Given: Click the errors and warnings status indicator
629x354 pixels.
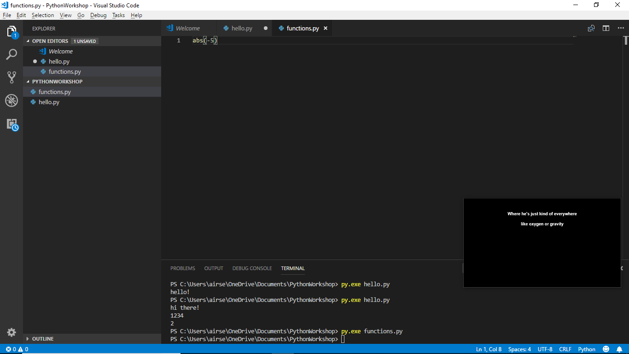Looking at the screenshot, I should 17,349.
